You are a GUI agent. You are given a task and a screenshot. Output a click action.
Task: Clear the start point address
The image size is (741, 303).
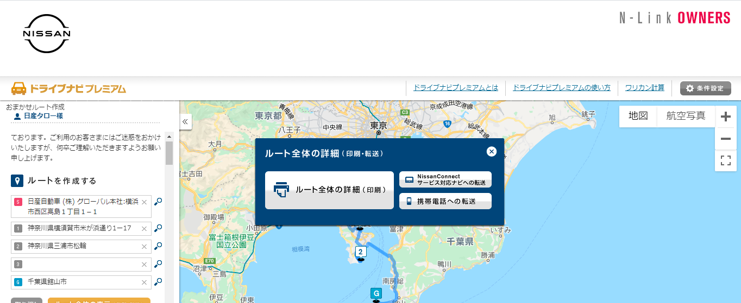pyautogui.click(x=144, y=202)
